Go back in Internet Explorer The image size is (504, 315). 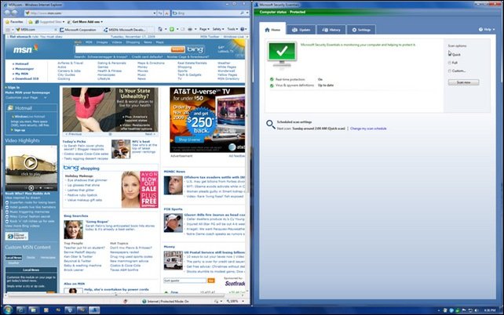[8, 13]
